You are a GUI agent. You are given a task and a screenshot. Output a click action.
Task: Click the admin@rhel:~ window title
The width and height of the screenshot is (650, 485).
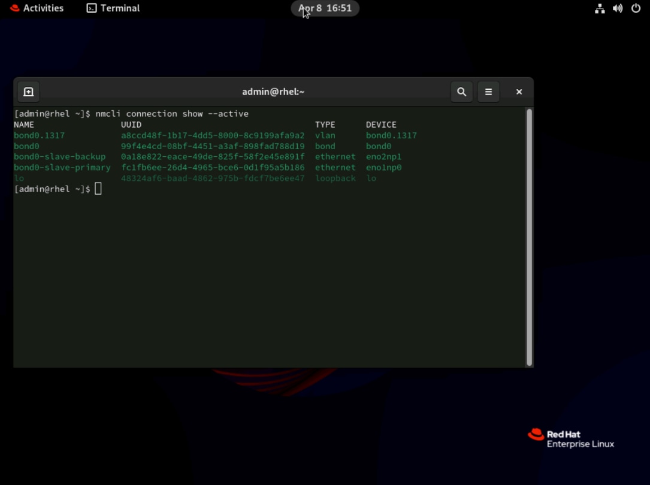point(273,92)
